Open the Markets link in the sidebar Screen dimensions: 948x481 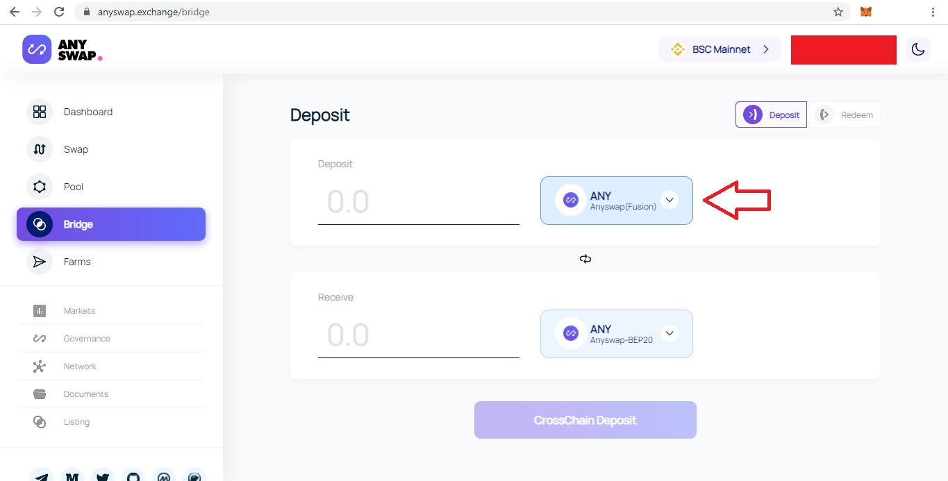(x=79, y=311)
